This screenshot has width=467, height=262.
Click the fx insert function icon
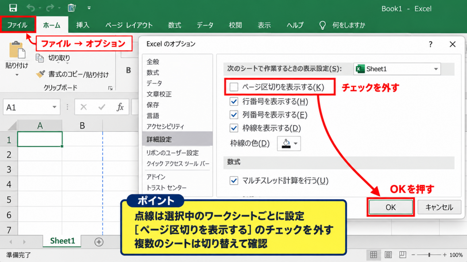pos(120,107)
